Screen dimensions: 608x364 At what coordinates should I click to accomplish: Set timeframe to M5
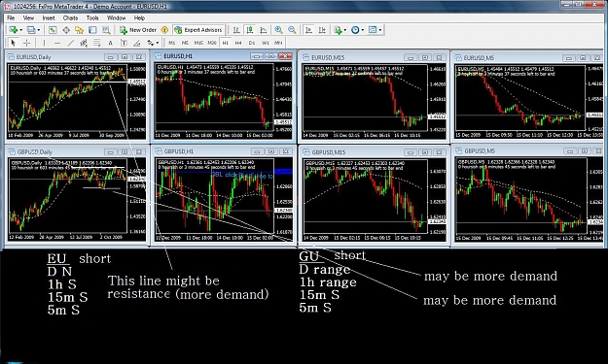coord(186,43)
